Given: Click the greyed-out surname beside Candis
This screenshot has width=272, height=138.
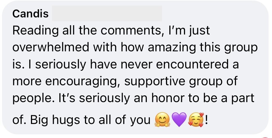Looking at the screenshot, I should click(x=107, y=14).
